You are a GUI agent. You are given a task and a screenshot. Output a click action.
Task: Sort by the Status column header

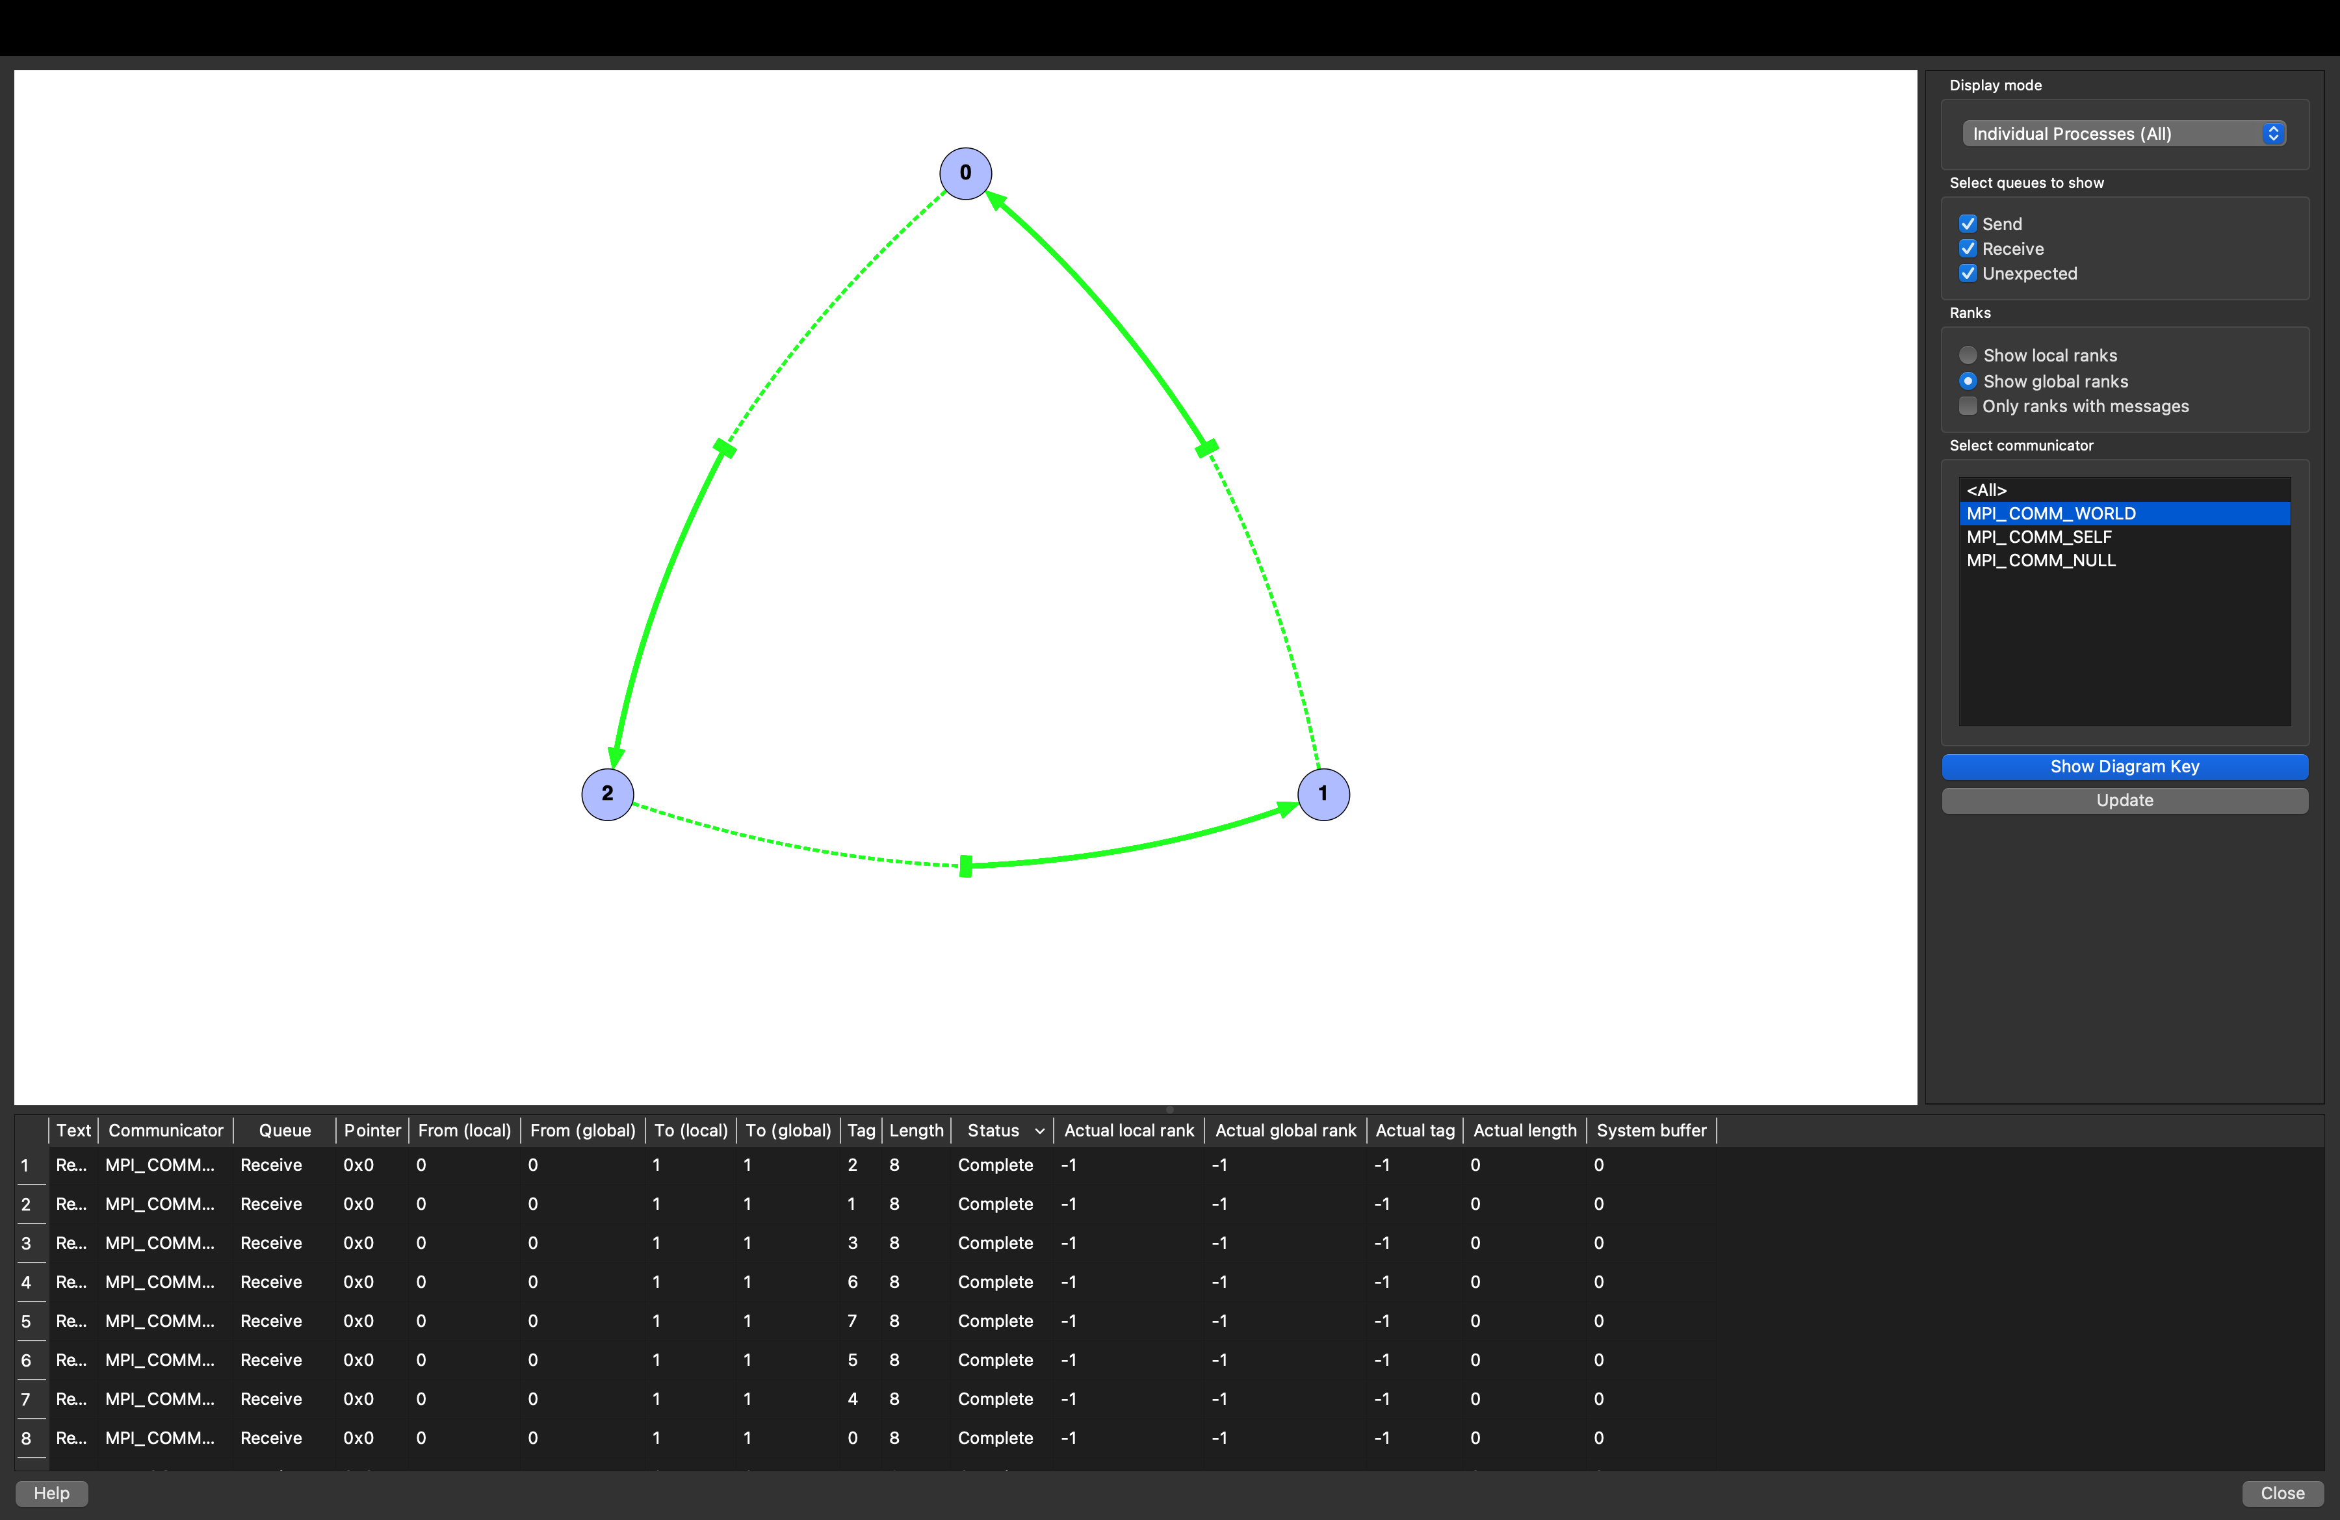[x=993, y=1131]
